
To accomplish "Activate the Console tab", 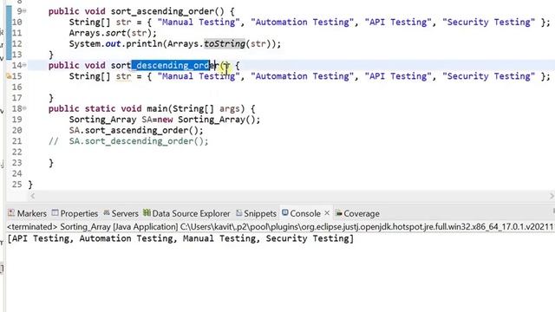I will (301, 213).
